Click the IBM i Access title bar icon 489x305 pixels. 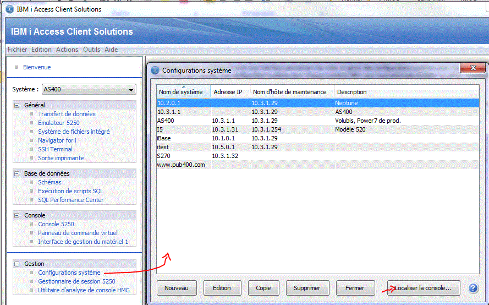point(10,9)
